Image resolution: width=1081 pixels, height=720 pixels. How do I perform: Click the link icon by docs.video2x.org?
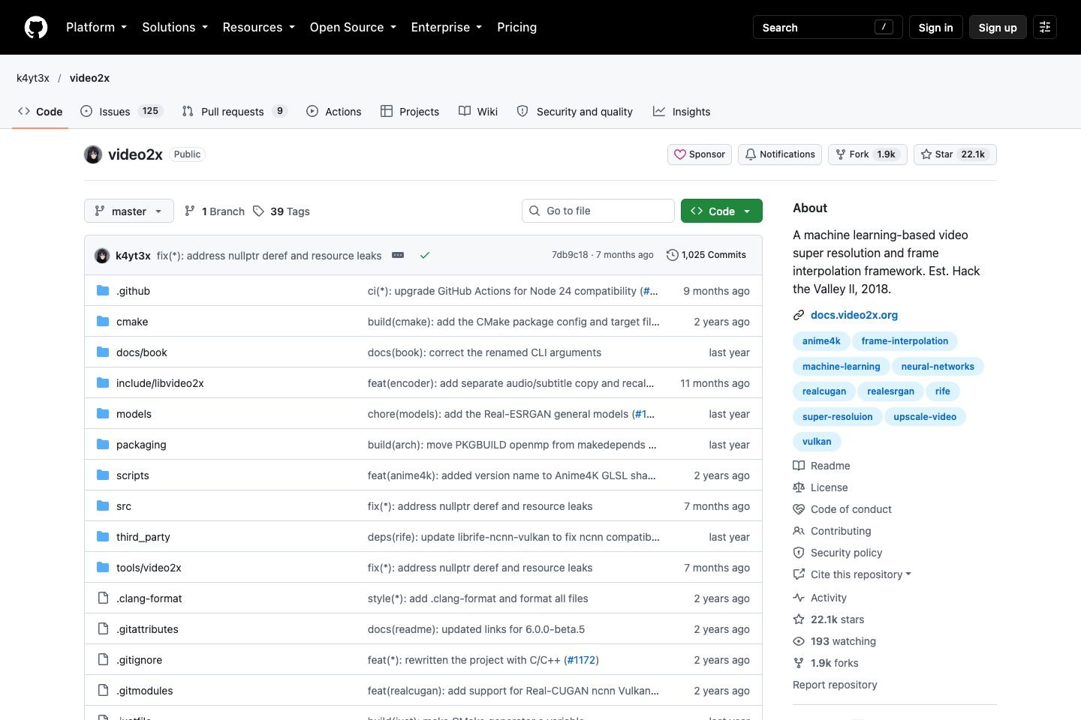799,315
